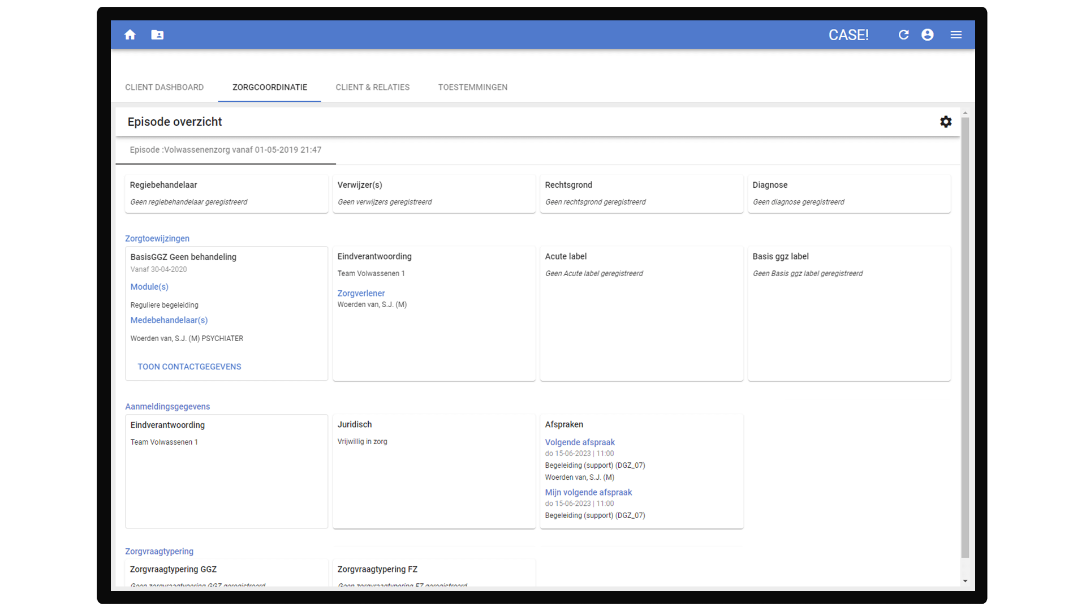The image size is (1086, 611).
Task: Open the Mijn volgende afspraak link
Action: pyautogui.click(x=588, y=492)
